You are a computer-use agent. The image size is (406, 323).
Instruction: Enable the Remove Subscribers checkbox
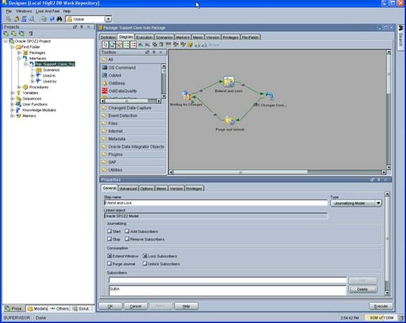[127, 239]
